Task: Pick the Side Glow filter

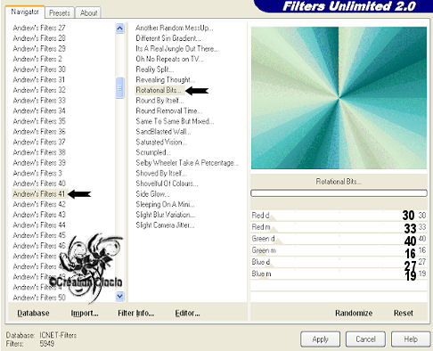Action: tap(152, 194)
